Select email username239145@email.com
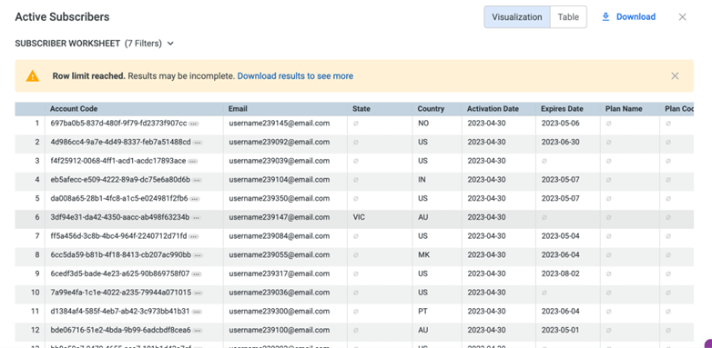Viewport: 712px width, 348px height. [x=280, y=123]
